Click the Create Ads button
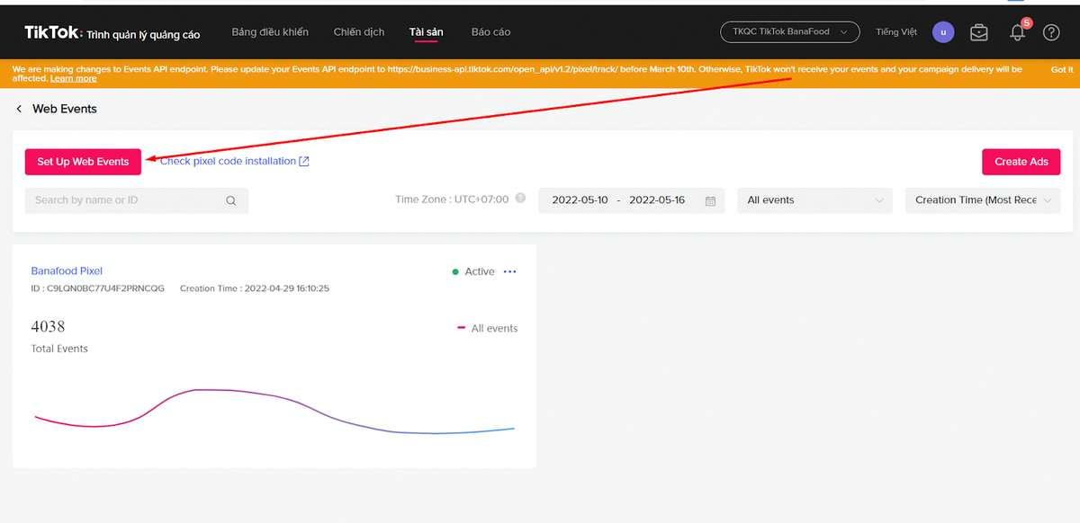 pos(1021,162)
